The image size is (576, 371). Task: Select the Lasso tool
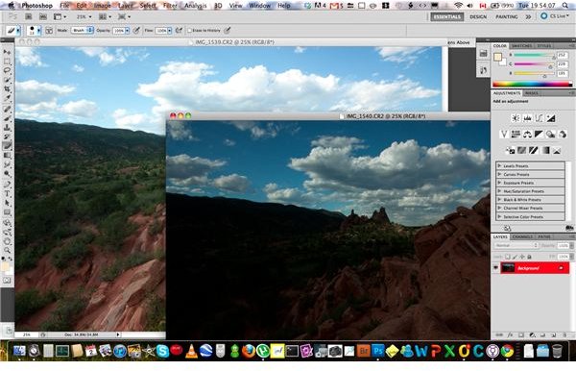(7, 70)
